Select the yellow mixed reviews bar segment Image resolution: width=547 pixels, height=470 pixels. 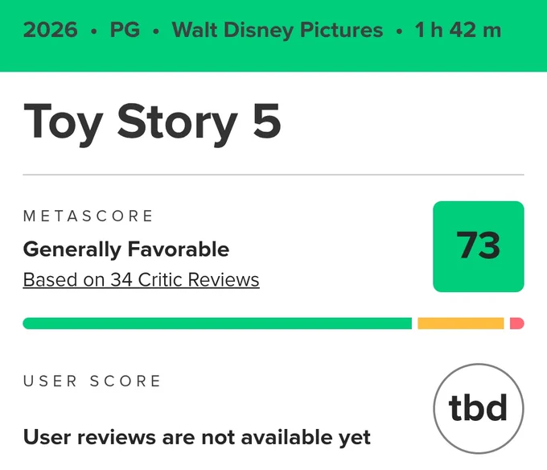click(460, 323)
